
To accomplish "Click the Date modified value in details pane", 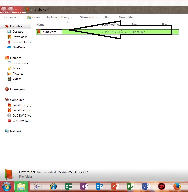I will click(x=73, y=172).
